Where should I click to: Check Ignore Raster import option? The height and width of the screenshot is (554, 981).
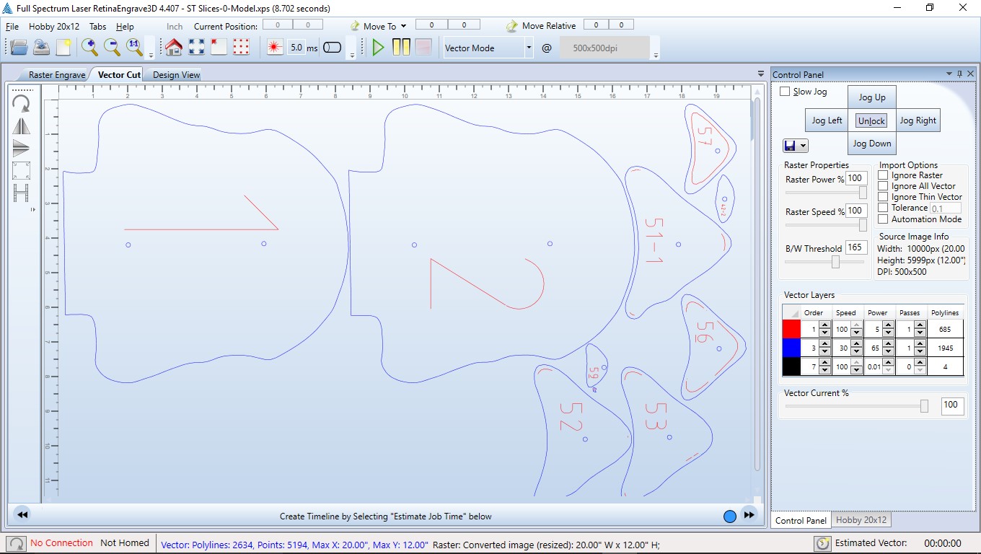point(883,175)
